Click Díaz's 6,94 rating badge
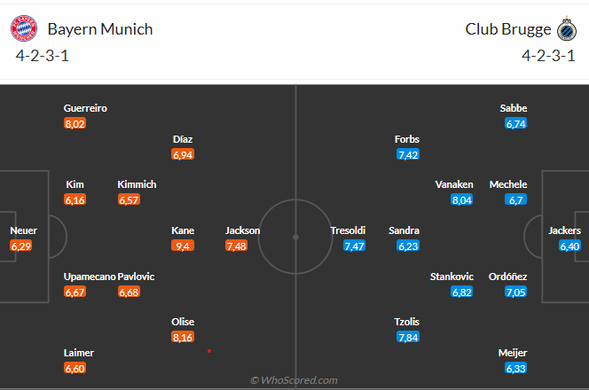 tap(183, 154)
